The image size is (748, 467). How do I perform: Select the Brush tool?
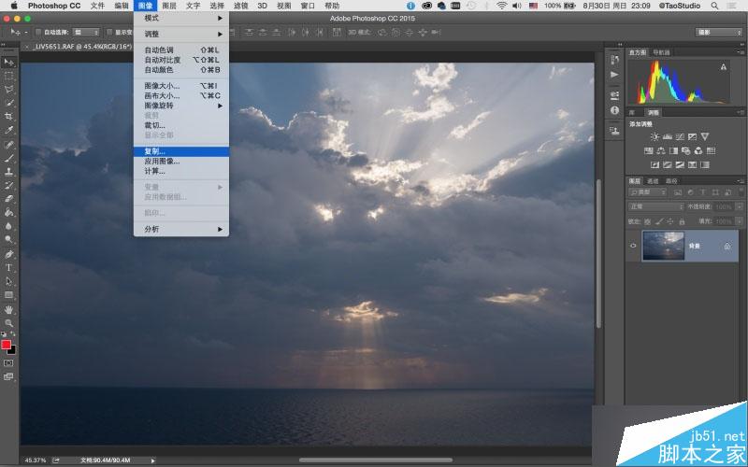point(8,158)
